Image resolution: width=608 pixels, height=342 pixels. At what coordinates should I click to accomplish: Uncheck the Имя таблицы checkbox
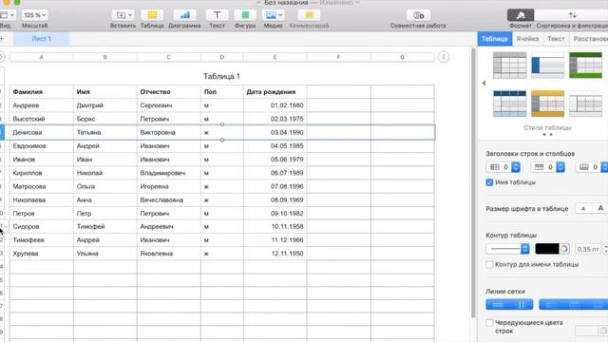pyautogui.click(x=489, y=182)
